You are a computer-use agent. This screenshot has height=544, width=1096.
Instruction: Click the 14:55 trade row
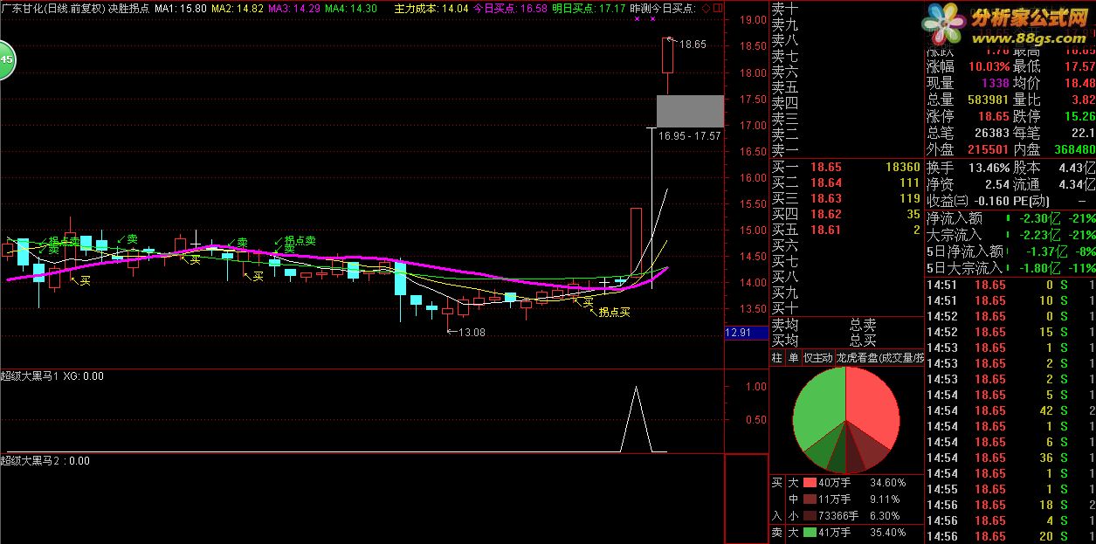point(1010,490)
